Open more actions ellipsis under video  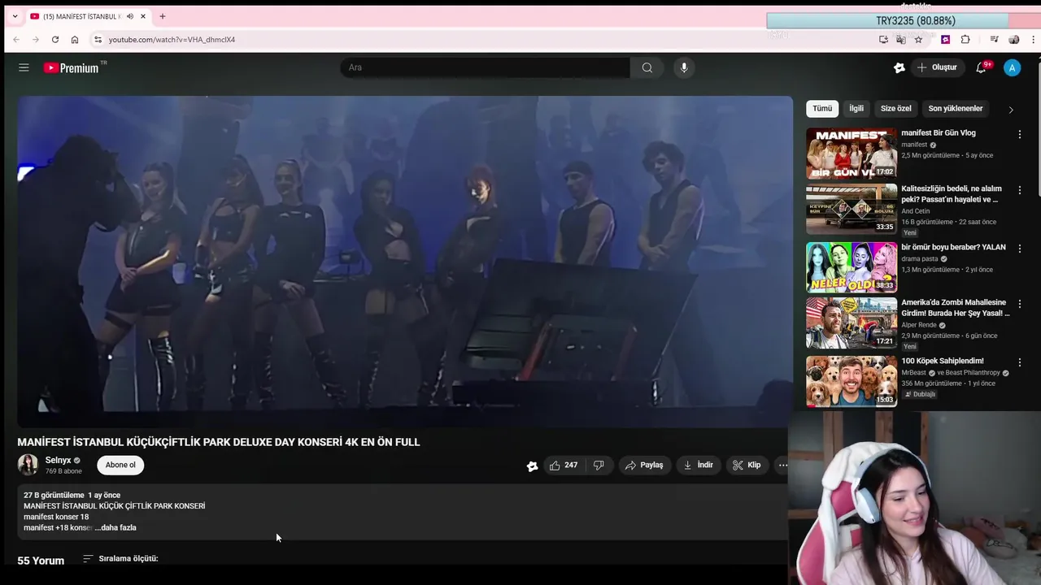click(782, 465)
